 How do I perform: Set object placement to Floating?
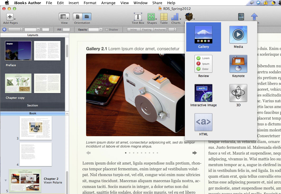147,30
